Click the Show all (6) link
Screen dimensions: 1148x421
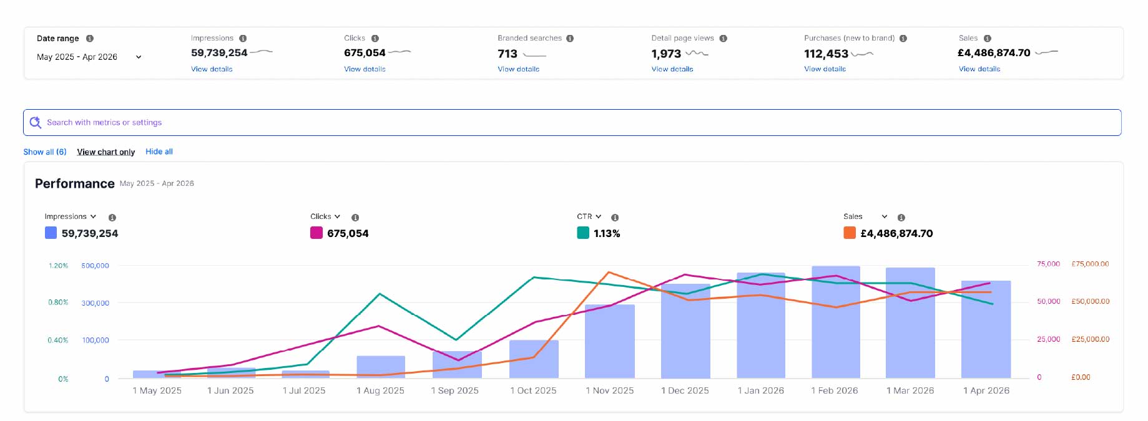point(45,152)
